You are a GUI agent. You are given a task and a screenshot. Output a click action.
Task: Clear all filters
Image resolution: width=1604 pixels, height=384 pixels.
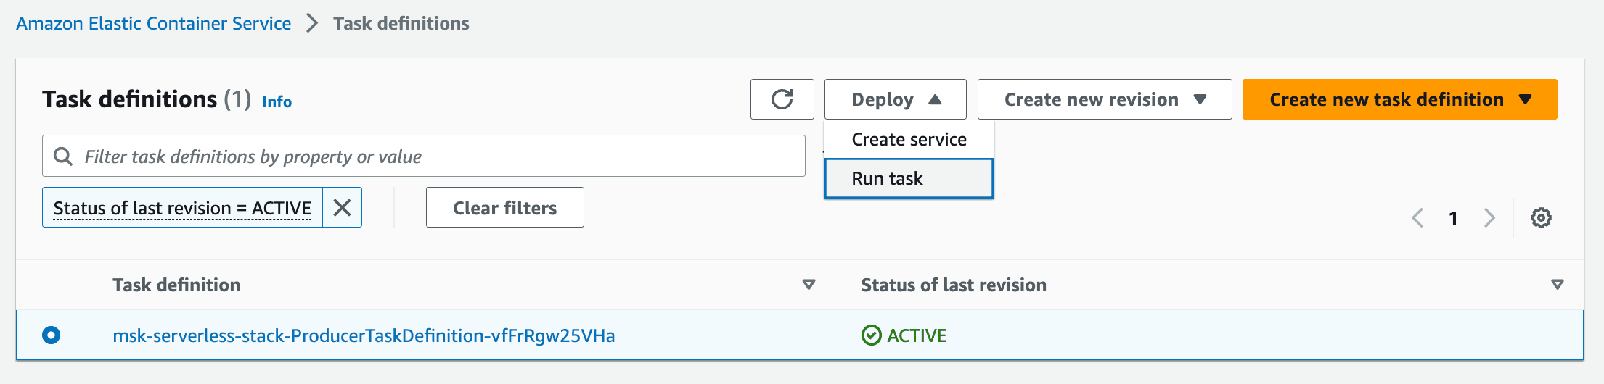[505, 208]
